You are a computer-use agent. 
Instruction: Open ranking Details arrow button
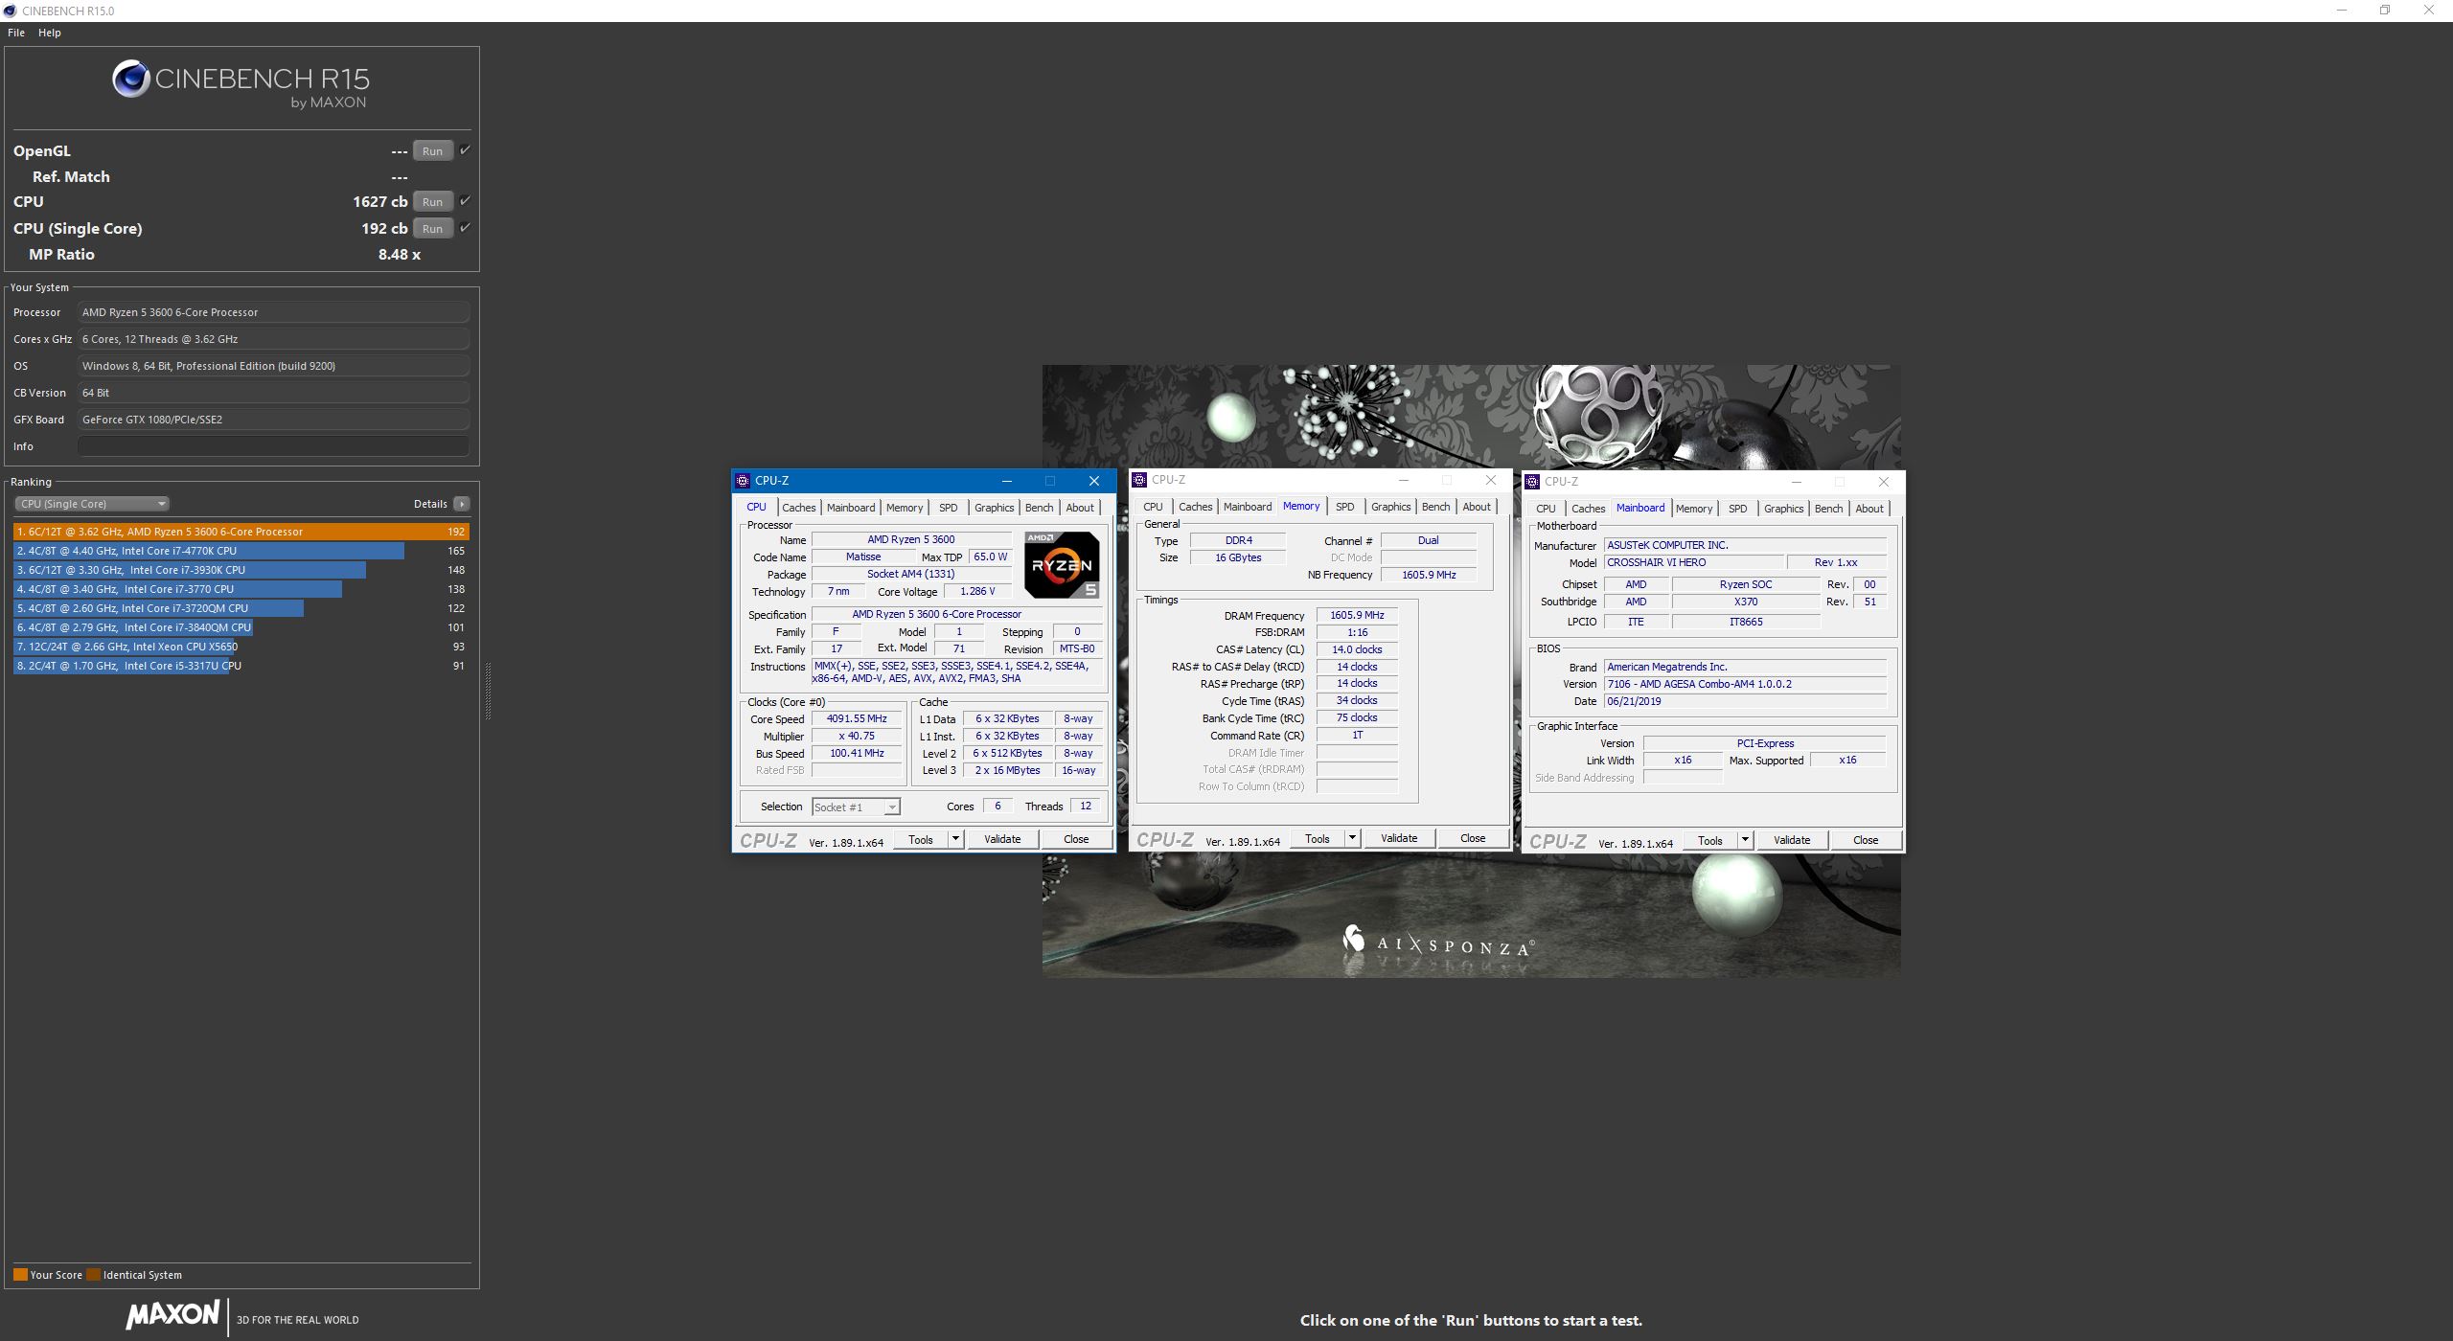pyautogui.click(x=462, y=504)
